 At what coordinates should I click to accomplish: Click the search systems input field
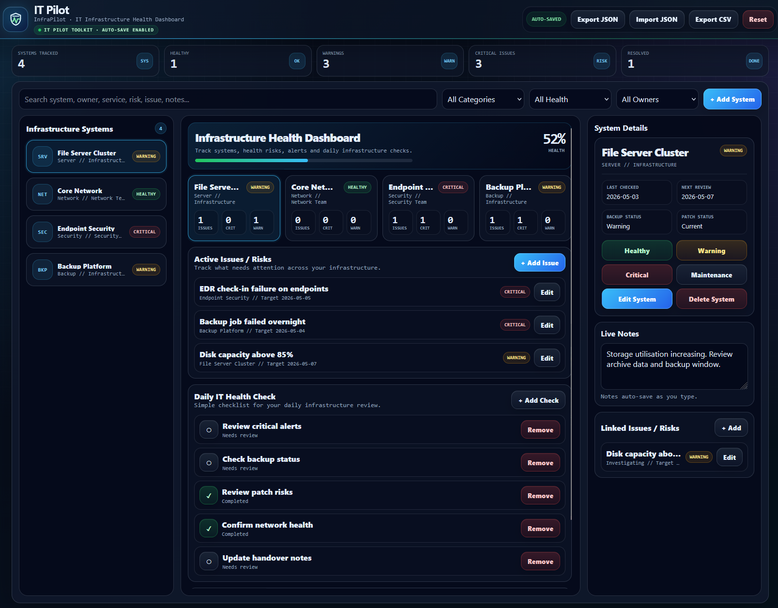click(x=228, y=99)
